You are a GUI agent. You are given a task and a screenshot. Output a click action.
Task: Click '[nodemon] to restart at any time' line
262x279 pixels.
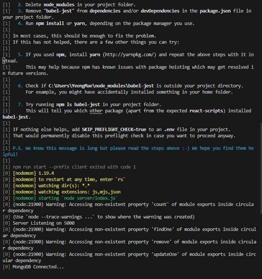click(x=69, y=180)
